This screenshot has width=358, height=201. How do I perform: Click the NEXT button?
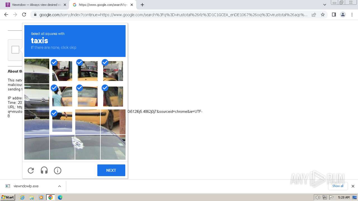(x=111, y=170)
